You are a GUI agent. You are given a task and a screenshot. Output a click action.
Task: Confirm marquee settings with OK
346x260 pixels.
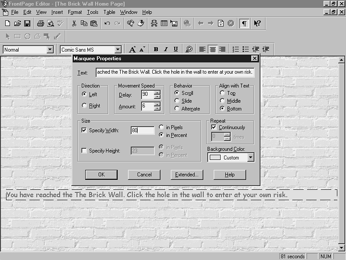click(x=101, y=175)
